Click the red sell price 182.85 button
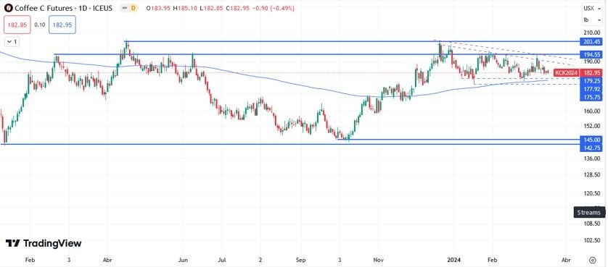 click(17, 25)
